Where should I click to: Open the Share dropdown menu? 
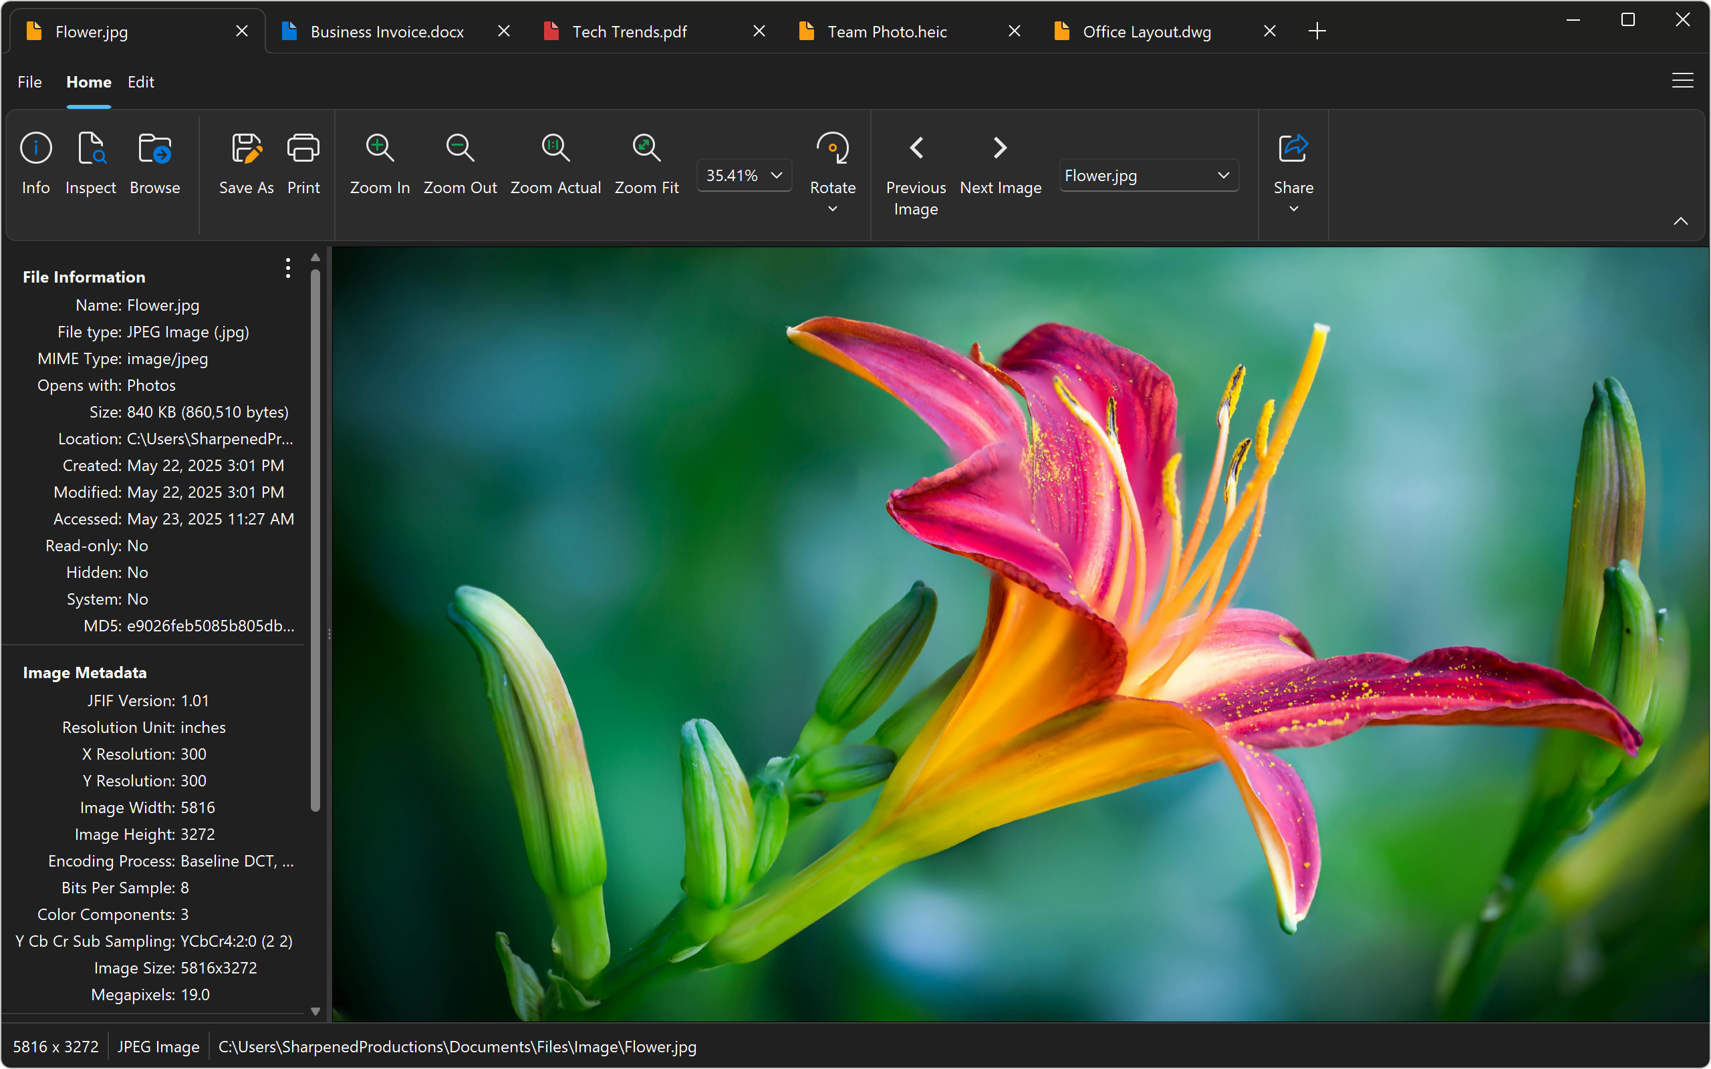(x=1293, y=208)
